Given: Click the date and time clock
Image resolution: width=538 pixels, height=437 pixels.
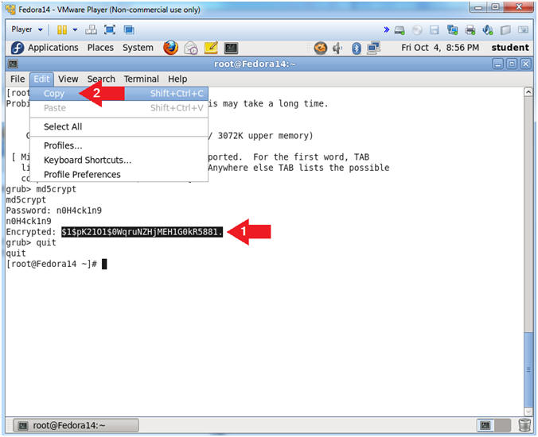Looking at the screenshot, I should pyautogui.click(x=440, y=48).
